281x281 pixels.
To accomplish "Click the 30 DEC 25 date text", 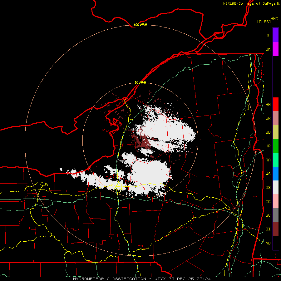I will (181, 279).
